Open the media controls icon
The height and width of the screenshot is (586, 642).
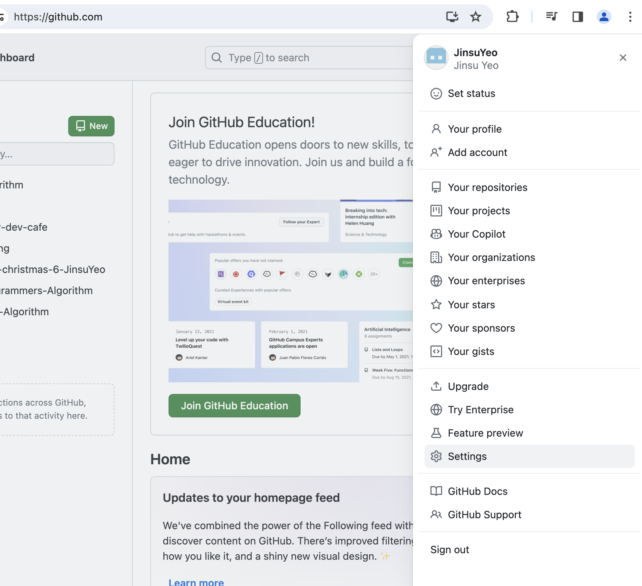(x=551, y=17)
